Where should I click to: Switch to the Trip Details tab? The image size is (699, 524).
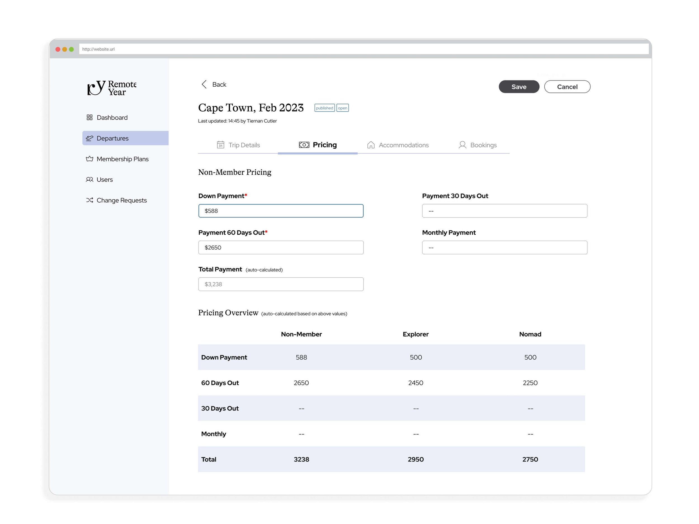(244, 145)
